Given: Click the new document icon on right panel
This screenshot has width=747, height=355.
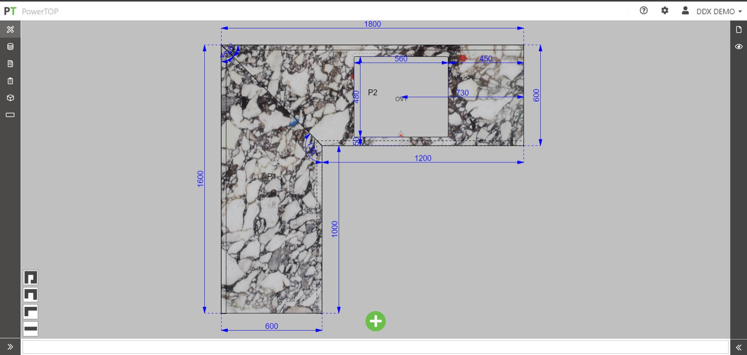Looking at the screenshot, I should tap(738, 30).
